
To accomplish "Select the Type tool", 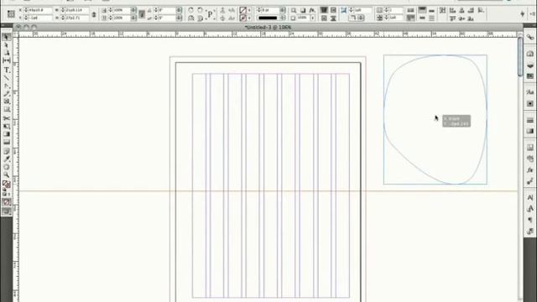I will pos(6,70).
